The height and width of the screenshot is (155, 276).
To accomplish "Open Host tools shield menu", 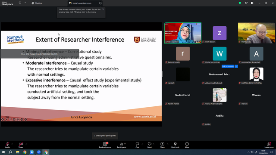I will click(175, 145).
